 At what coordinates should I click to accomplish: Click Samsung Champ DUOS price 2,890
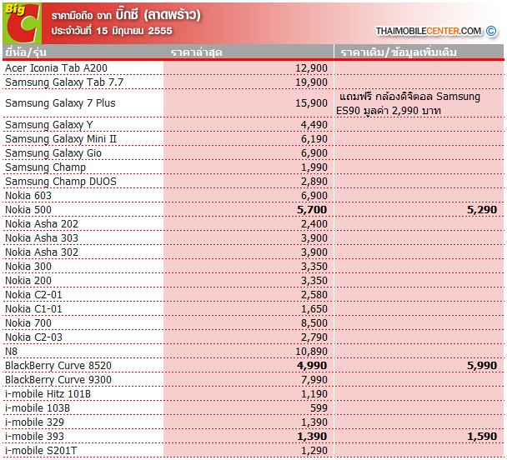coord(314,182)
